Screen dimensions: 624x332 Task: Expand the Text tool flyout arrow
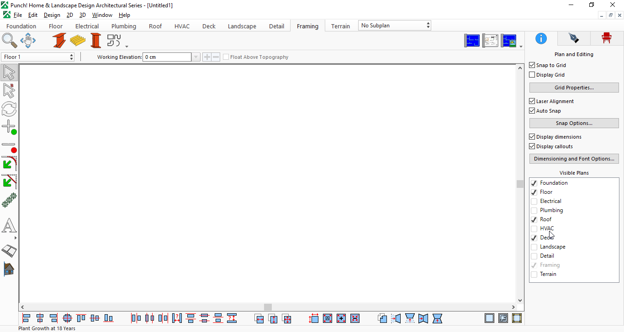16,238
